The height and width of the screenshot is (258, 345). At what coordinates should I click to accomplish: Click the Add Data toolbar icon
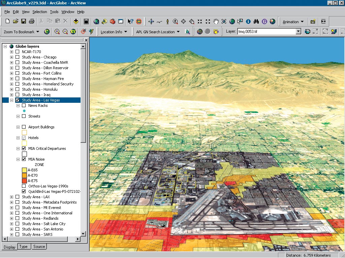pyautogui.click(x=76, y=21)
